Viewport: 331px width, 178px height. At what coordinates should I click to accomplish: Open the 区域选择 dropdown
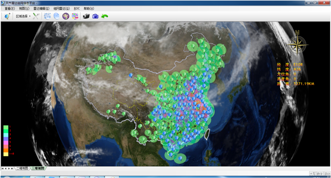23,16
